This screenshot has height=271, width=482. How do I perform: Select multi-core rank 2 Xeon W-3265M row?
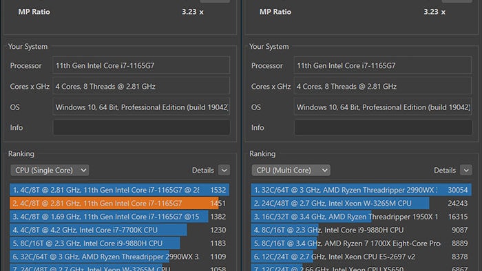tap(361, 203)
